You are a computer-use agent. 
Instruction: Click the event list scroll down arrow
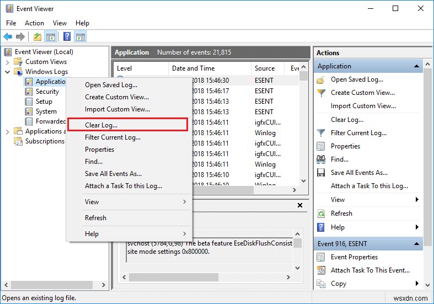[304, 181]
